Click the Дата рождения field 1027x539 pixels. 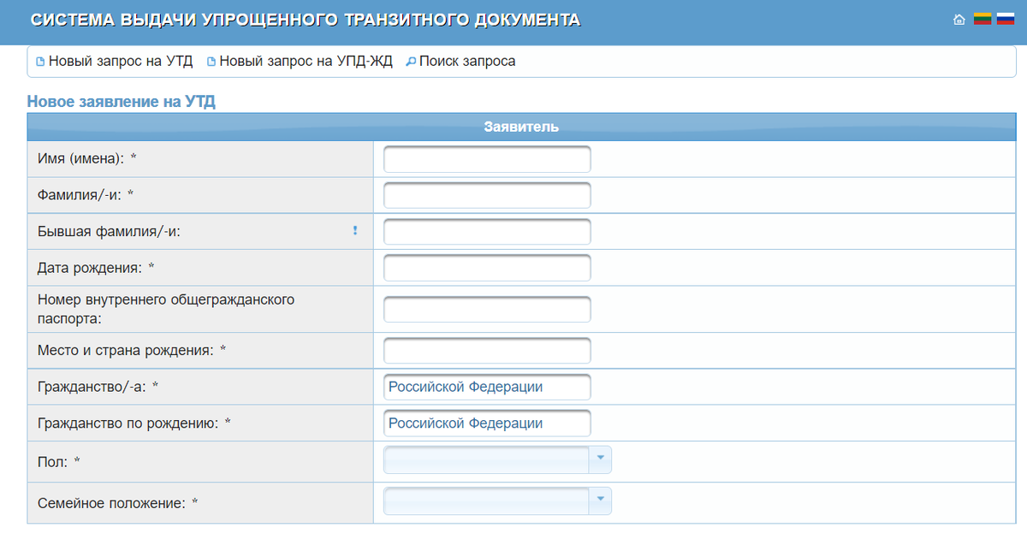486,267
